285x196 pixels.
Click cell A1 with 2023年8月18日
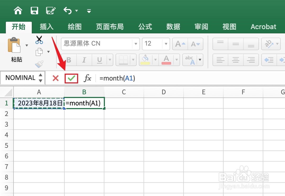39,103
